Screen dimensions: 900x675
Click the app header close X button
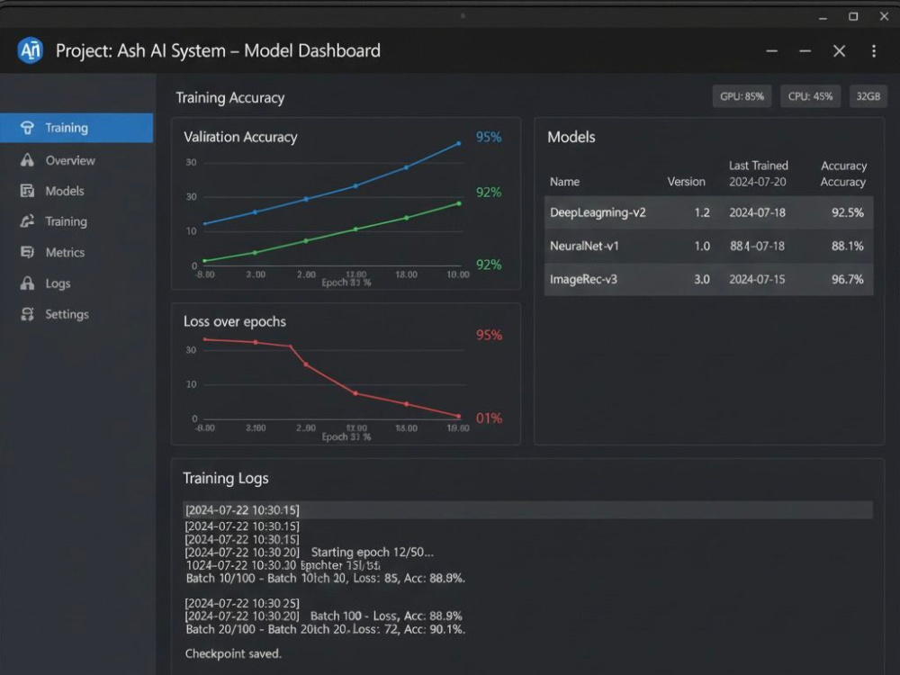[x=839, y=51]
